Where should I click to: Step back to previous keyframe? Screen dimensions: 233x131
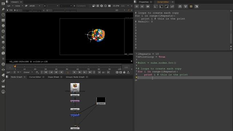(x=51, y=72)
